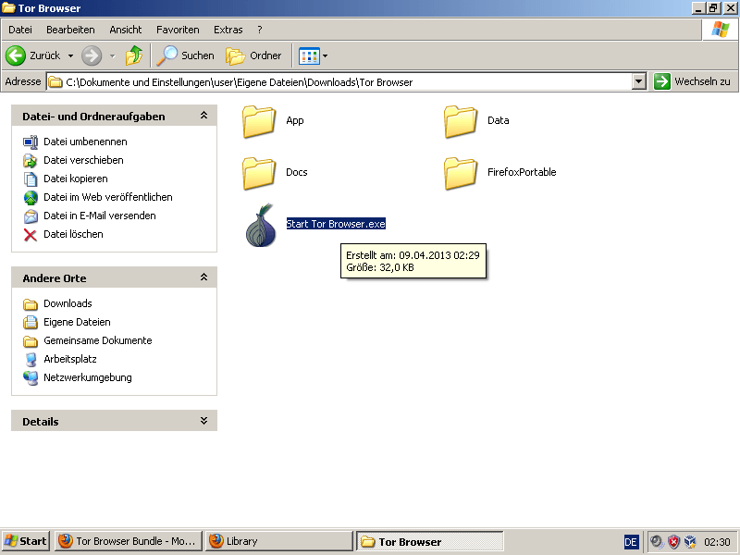Click the e-mail envelope icon

click(31, 216)
